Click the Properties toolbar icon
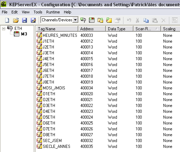Viewport: 180px width, 152px height. click(118, 20)
